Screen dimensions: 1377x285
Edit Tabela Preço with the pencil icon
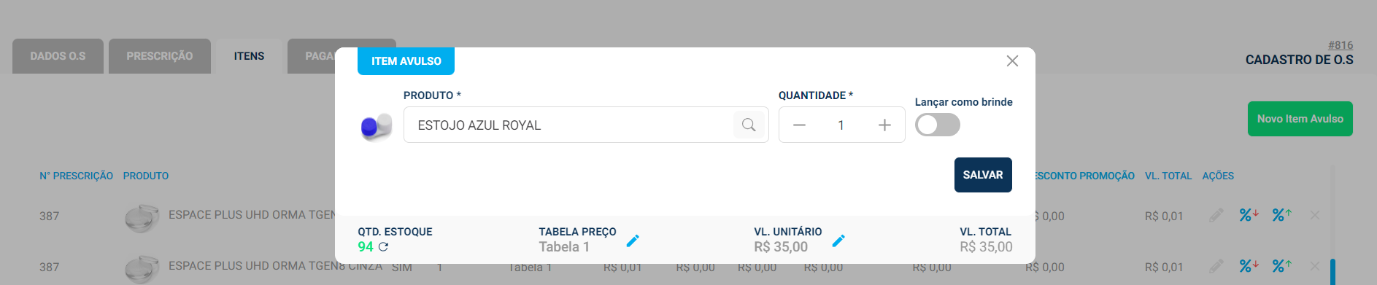click(633, 241)
